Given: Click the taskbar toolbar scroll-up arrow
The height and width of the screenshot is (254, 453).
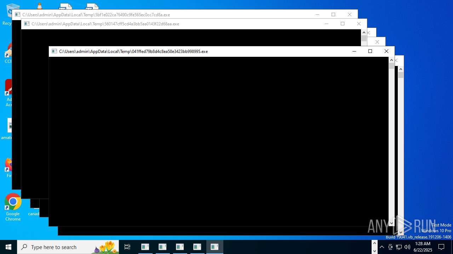Looking at the screenshot, I should pyautogui.click(x=374, y=243).
